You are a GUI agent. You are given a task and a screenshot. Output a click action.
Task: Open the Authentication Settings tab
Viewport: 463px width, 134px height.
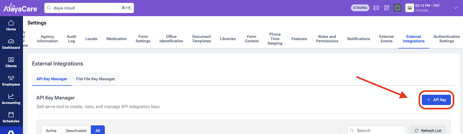447,39
